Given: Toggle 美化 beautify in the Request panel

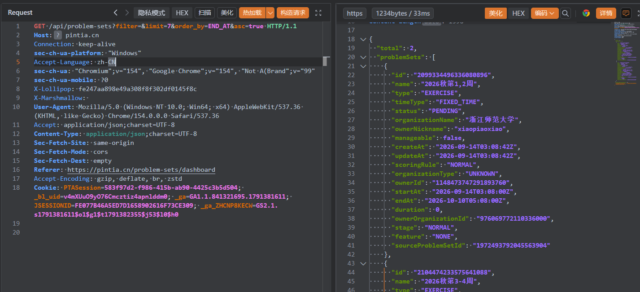Looking at the screenshot, I should pyautogui.click(x=227, y=13).
